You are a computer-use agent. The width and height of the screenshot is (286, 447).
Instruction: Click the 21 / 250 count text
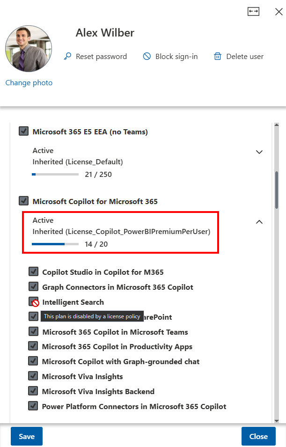(x=98, y=175)
